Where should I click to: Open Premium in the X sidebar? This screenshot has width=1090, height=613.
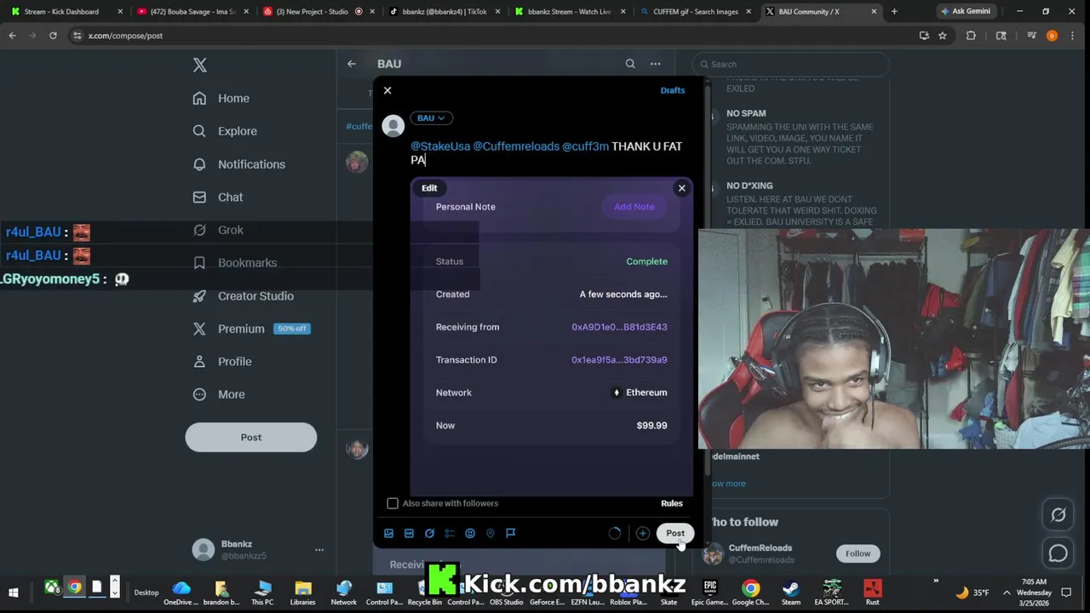(250, 329)
